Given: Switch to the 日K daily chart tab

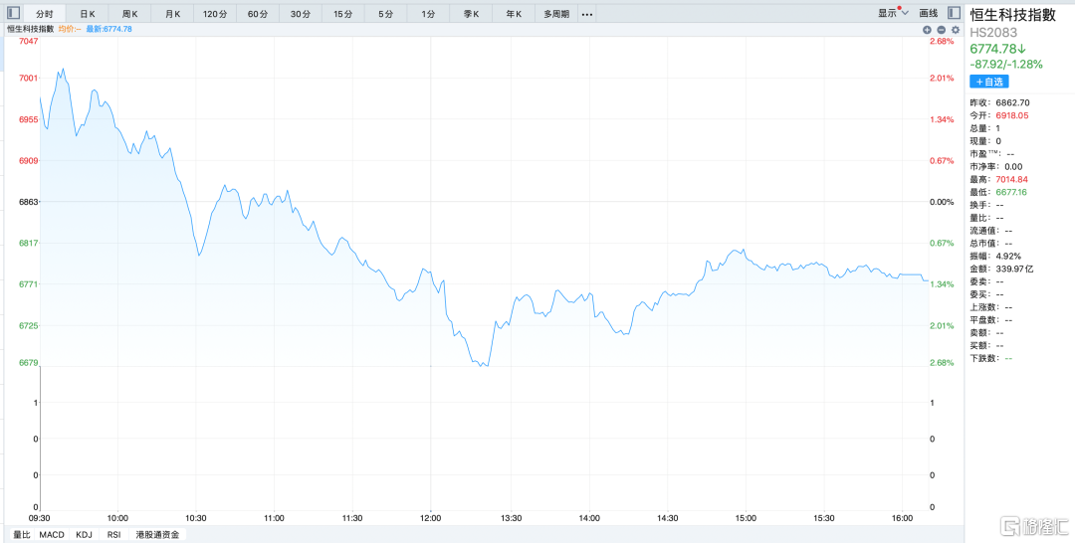Looking at the screenshot, I should point(88,14).
